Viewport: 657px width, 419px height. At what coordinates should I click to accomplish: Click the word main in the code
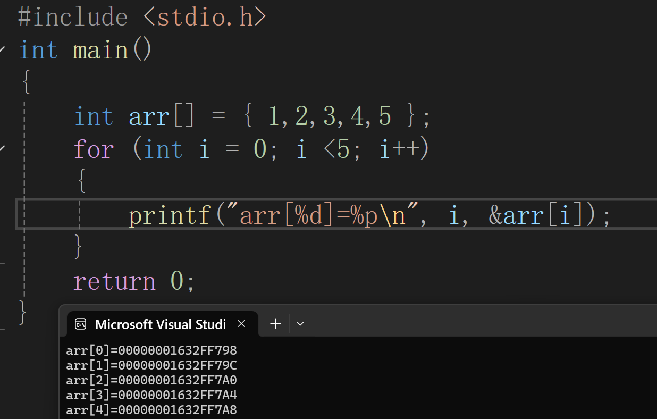tap(100, 51)
